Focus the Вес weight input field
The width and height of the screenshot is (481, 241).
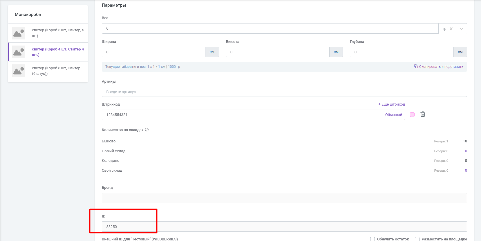[x=270, y=28]
